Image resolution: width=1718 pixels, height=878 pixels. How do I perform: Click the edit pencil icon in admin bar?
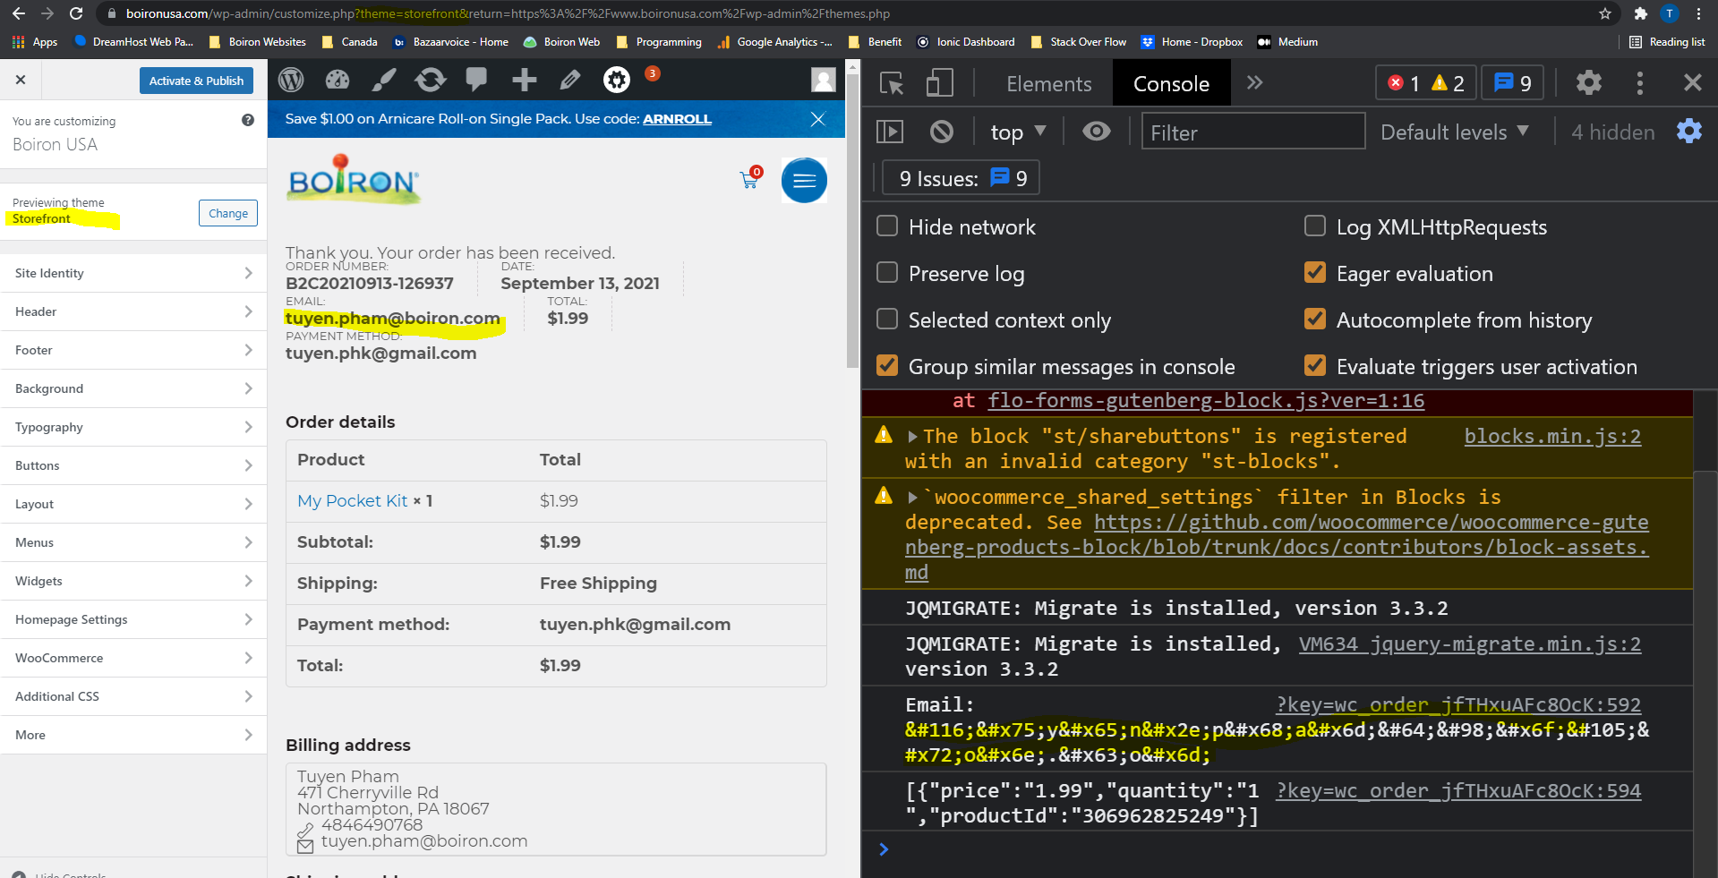tap(570, 81)
